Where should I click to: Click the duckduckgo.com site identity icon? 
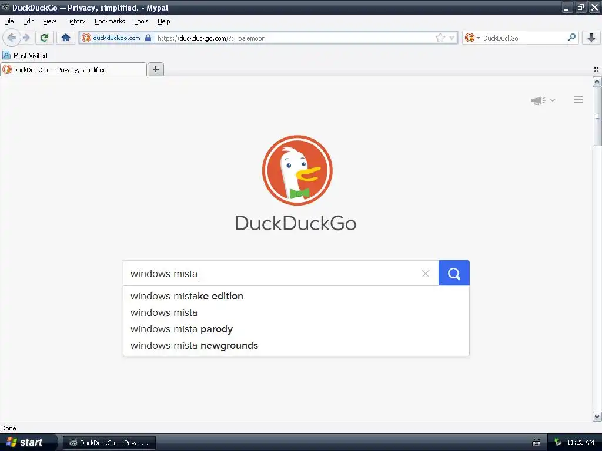pos(86,38)
